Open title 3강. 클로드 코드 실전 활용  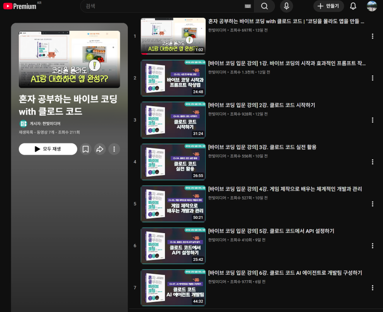[x=262, y=147]
